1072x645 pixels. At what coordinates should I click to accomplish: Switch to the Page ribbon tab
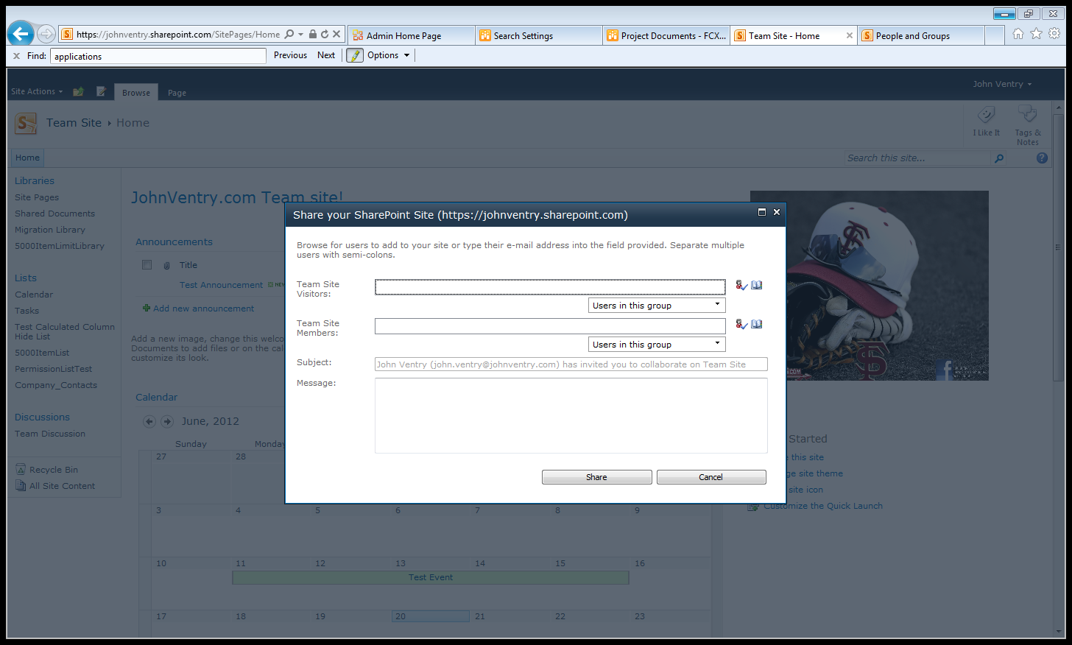176,93
